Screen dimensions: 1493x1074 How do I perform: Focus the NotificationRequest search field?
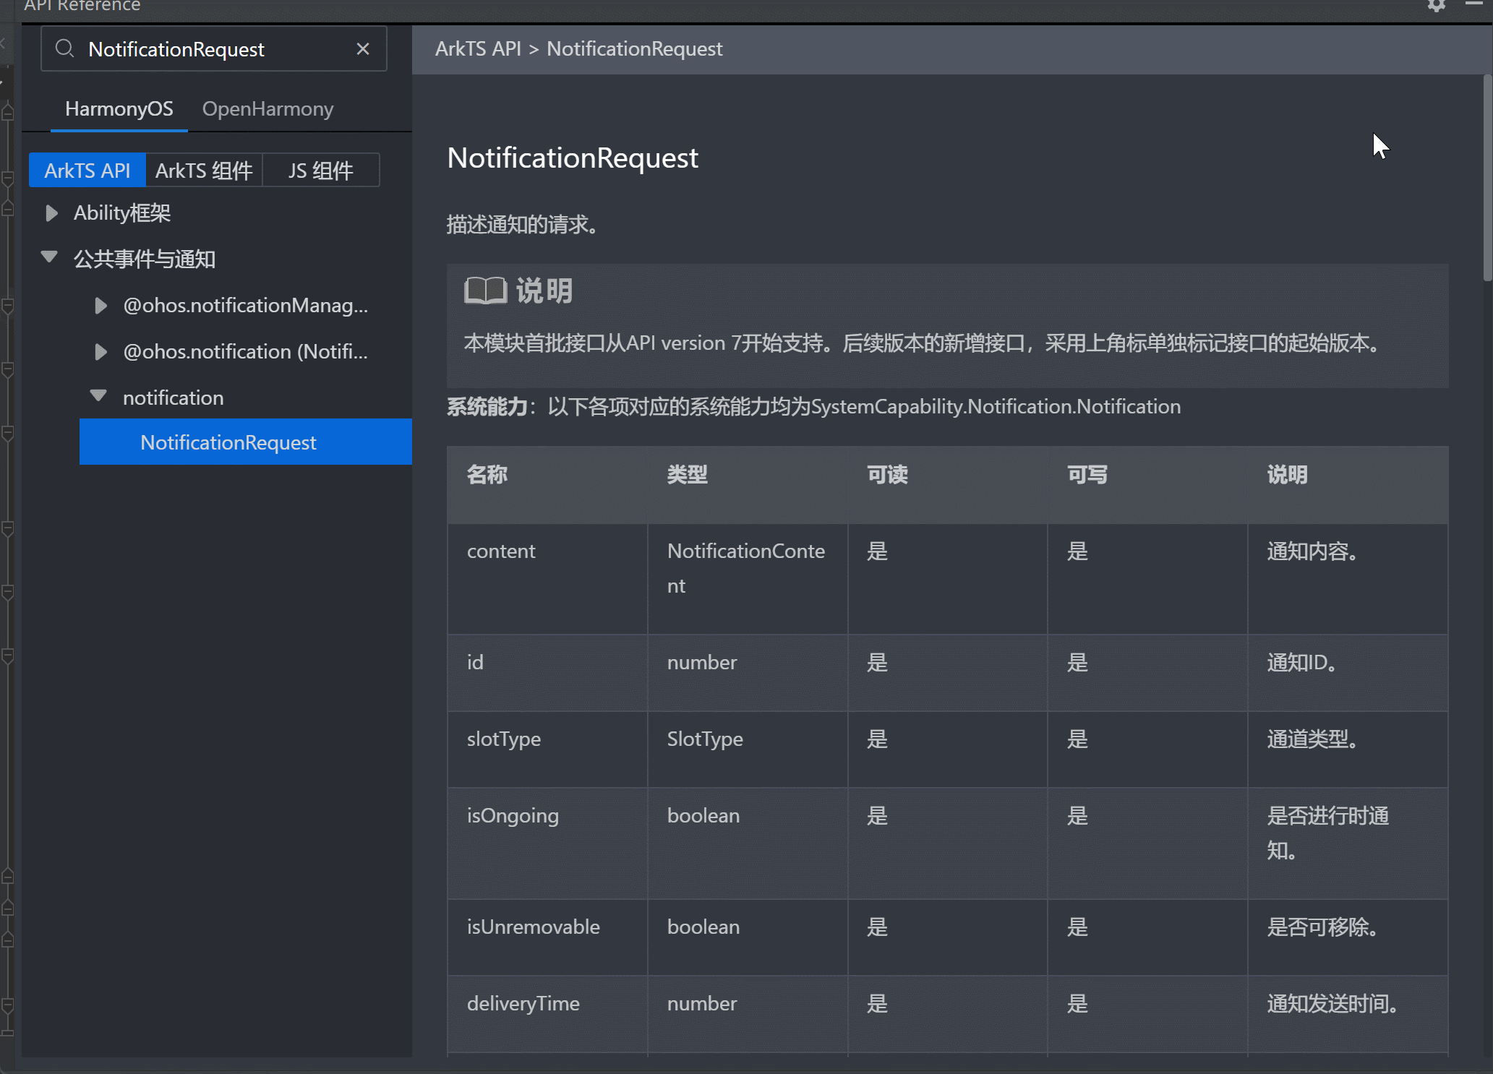click(214, 48)
